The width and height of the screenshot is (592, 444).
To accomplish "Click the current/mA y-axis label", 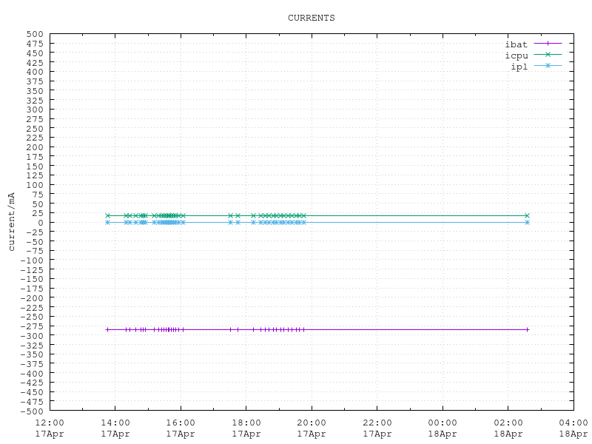I will (x=12, y=221).
